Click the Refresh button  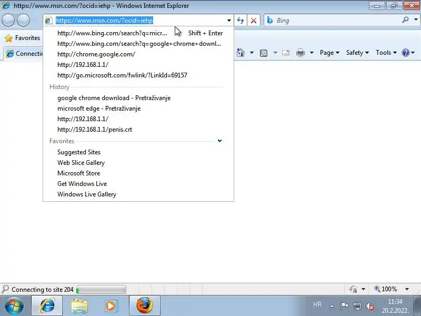pos(240,21)
